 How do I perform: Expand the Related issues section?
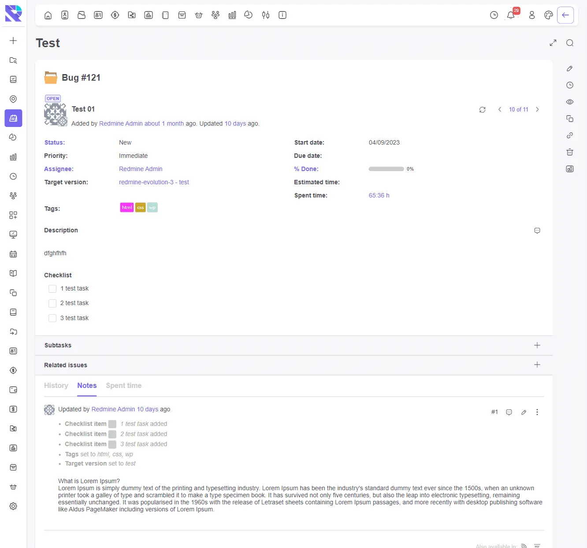click(537, 365)
